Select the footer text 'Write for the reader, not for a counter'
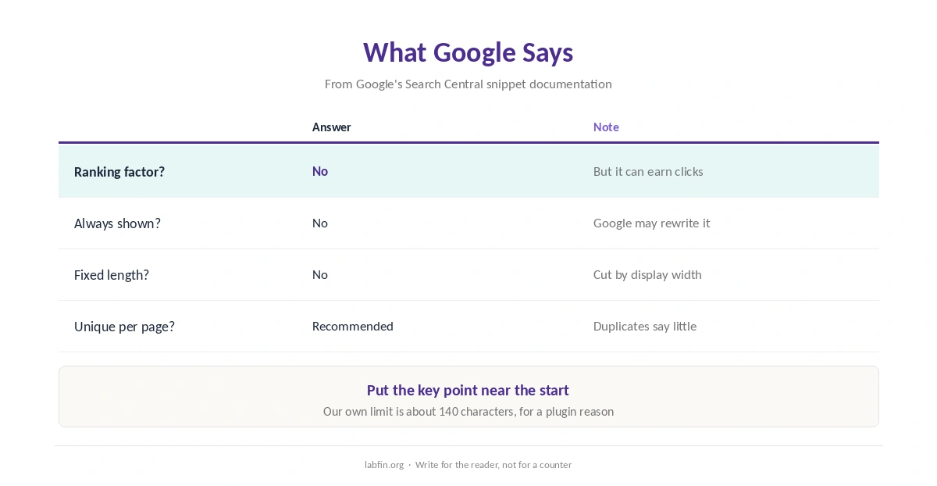Viewport: 937px width, 486px height. click(493, 464)
